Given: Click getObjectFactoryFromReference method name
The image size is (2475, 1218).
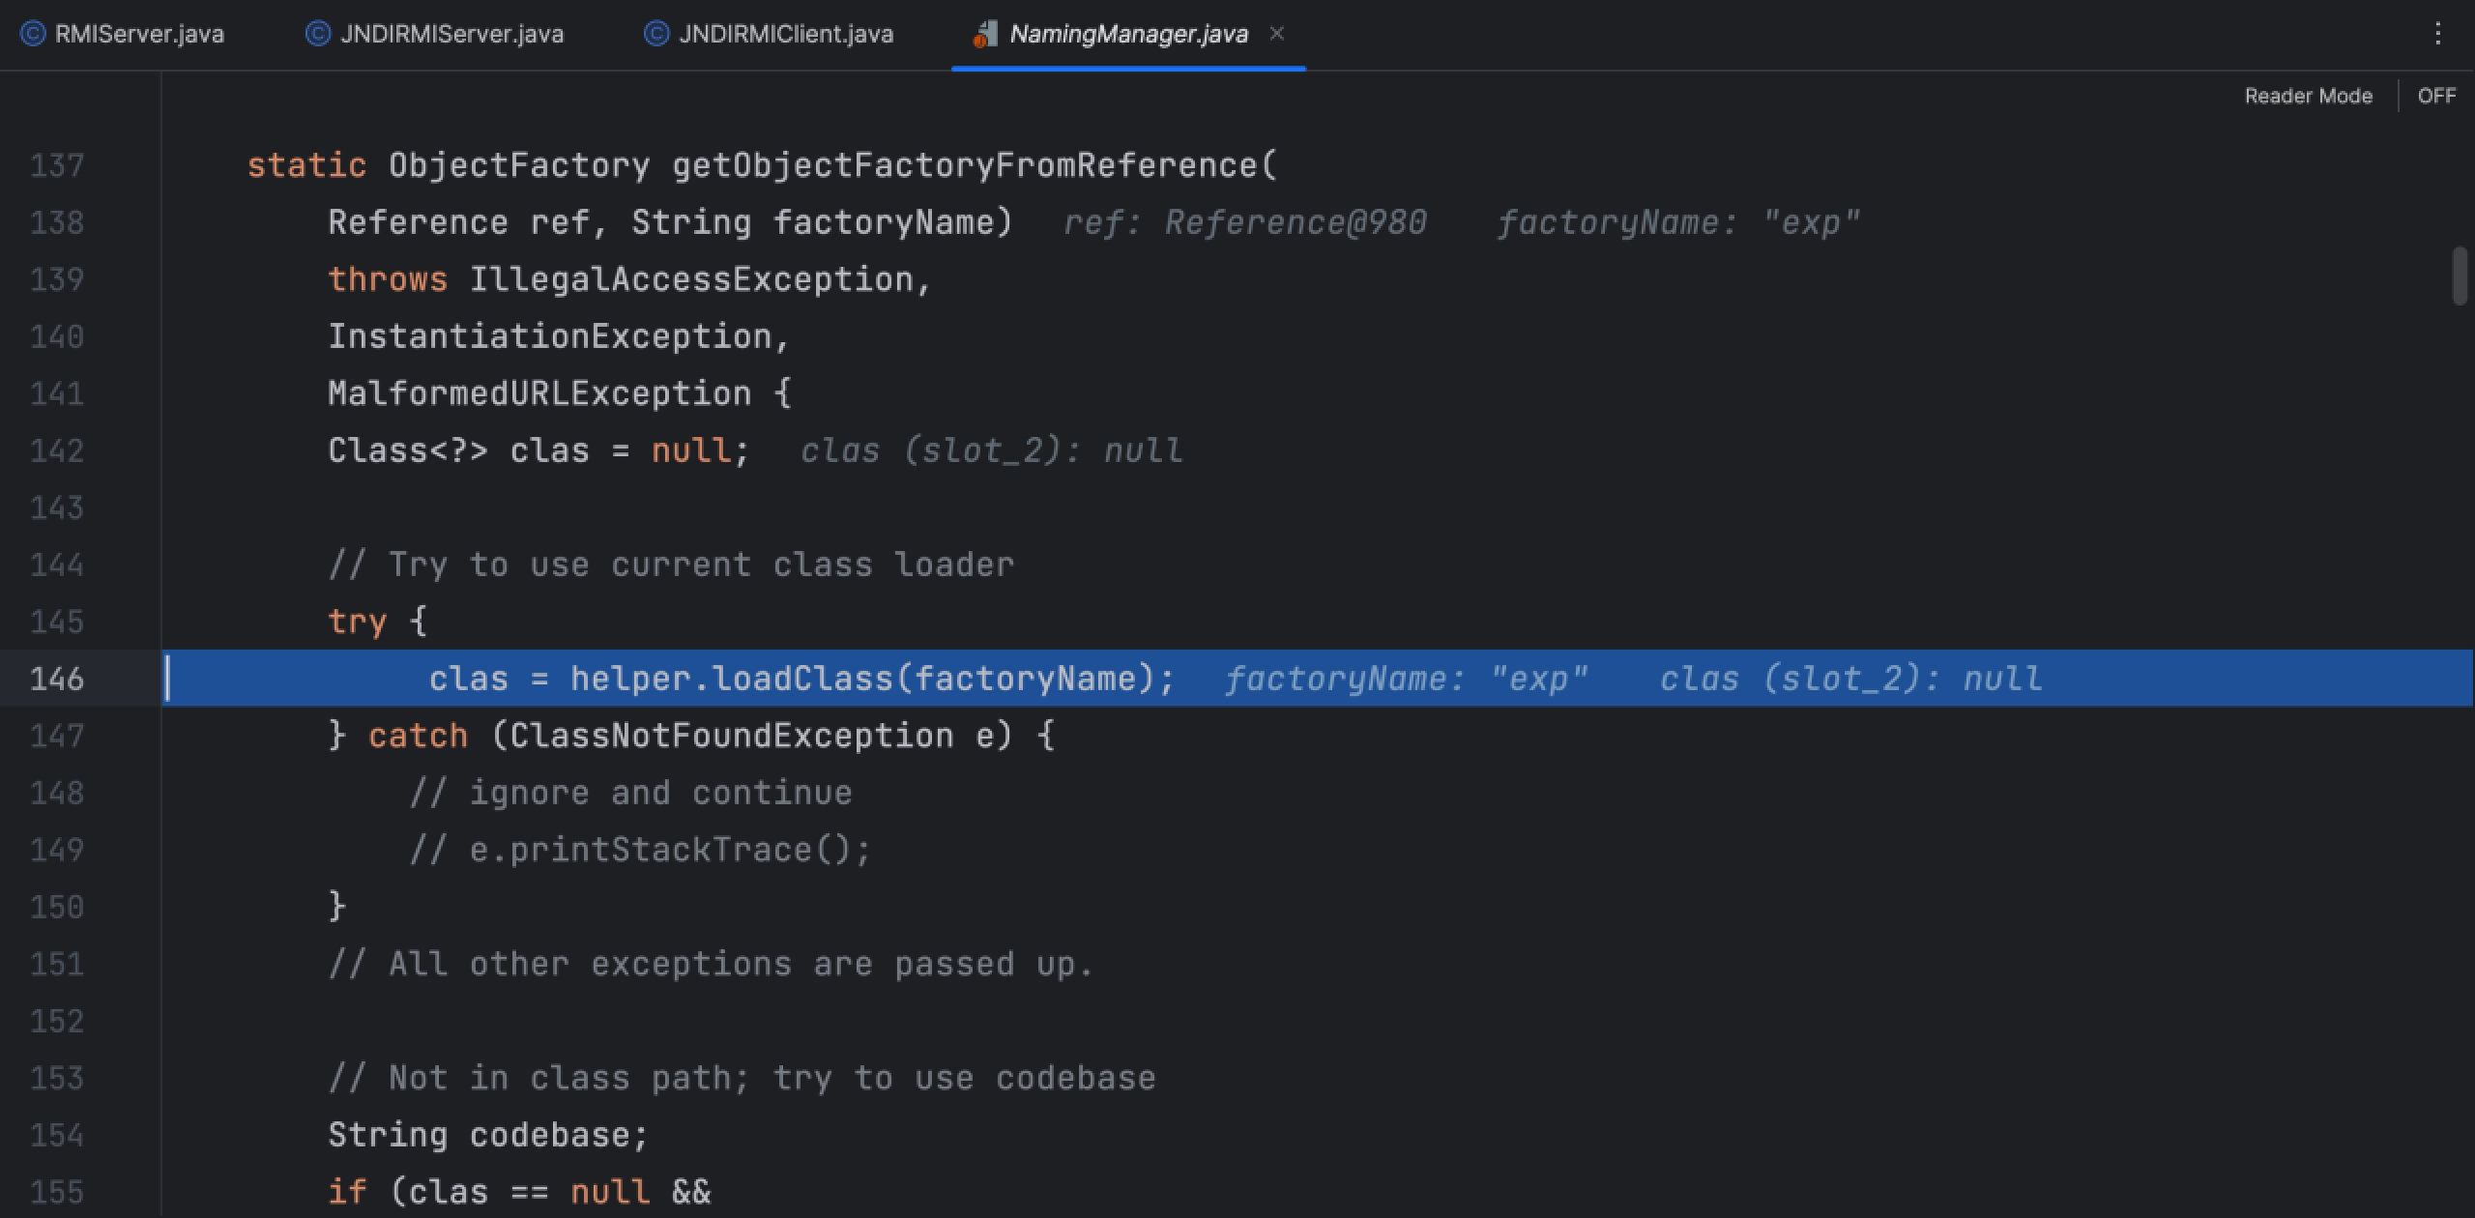Looking at the screenshot, I should pos(966,165).
